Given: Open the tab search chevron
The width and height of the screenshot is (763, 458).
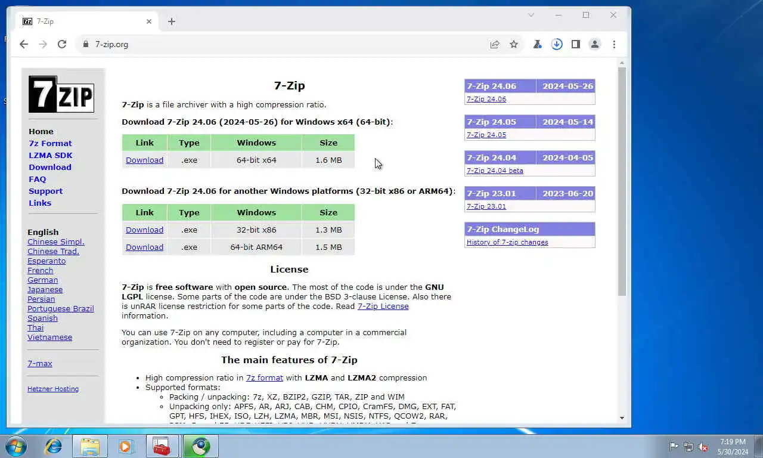Looking at the screenshot, I should 531,15.
